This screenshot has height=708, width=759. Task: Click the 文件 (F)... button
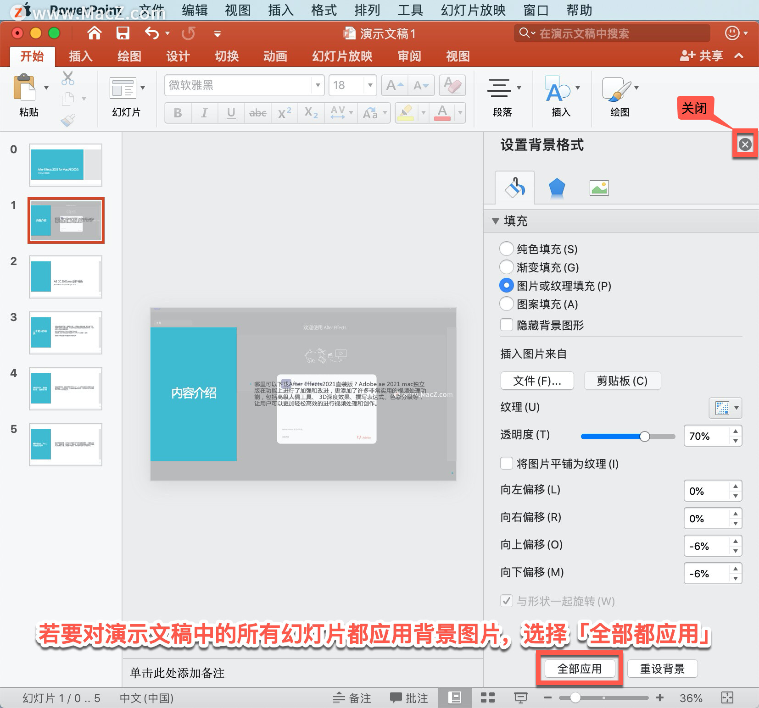(x=537, y=381)
